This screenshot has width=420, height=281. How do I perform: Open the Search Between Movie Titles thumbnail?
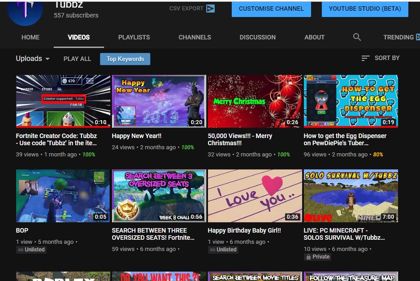click(255, 277)
